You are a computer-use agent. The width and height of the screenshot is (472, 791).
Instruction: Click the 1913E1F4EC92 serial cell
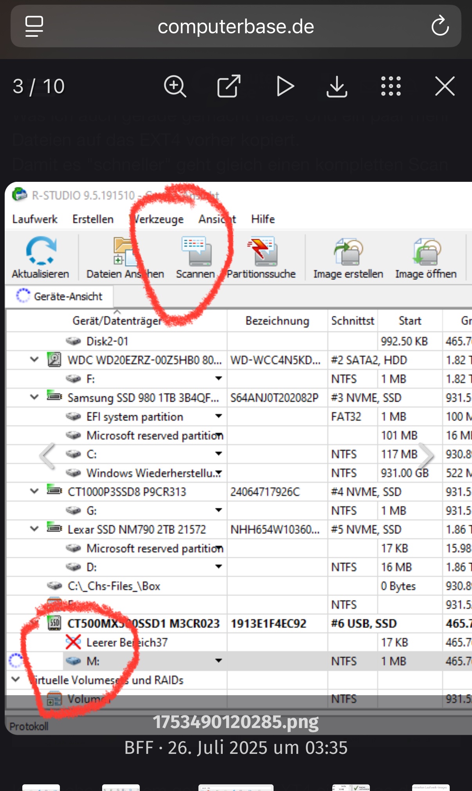(x=268, y=623)
